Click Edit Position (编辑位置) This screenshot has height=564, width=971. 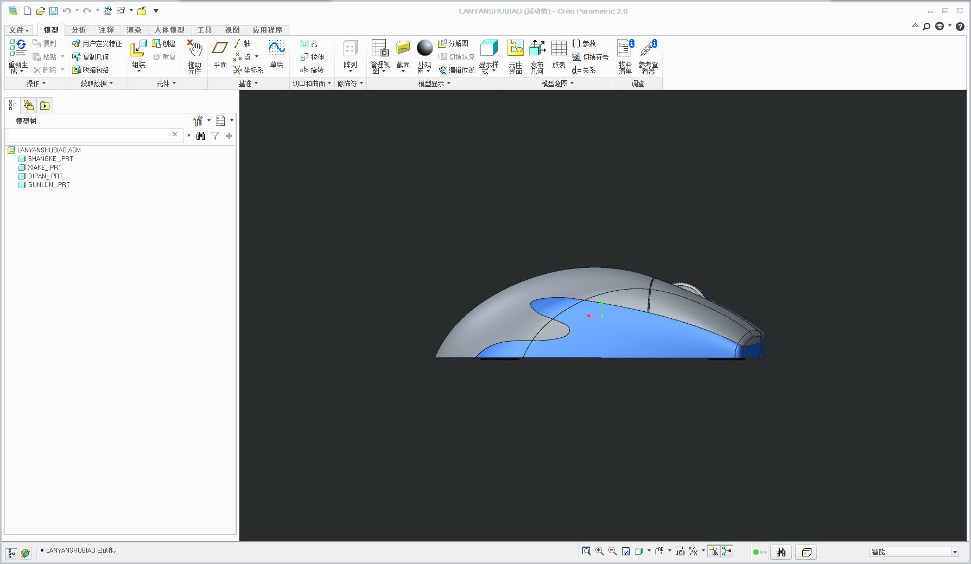pyautogui.click(x=456, y=70)
